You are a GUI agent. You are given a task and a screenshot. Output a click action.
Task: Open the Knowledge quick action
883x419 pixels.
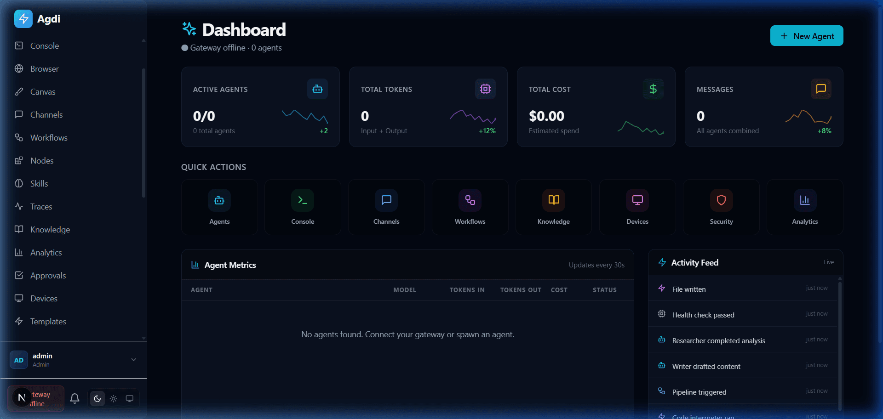tap(553, 200)
